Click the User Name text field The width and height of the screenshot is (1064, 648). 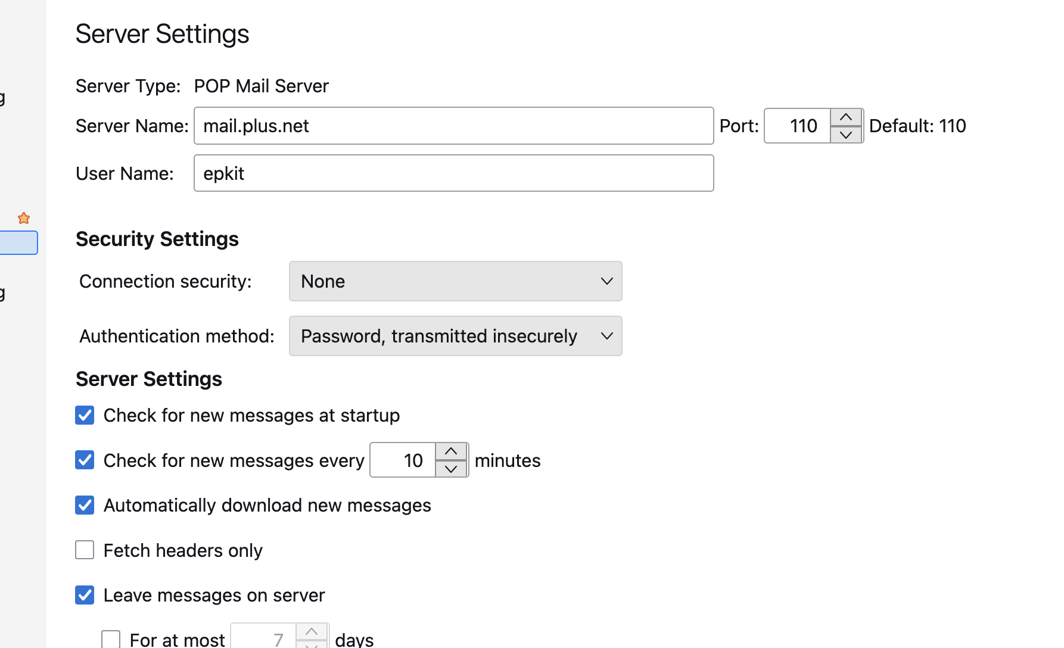(x=453, y=173)
